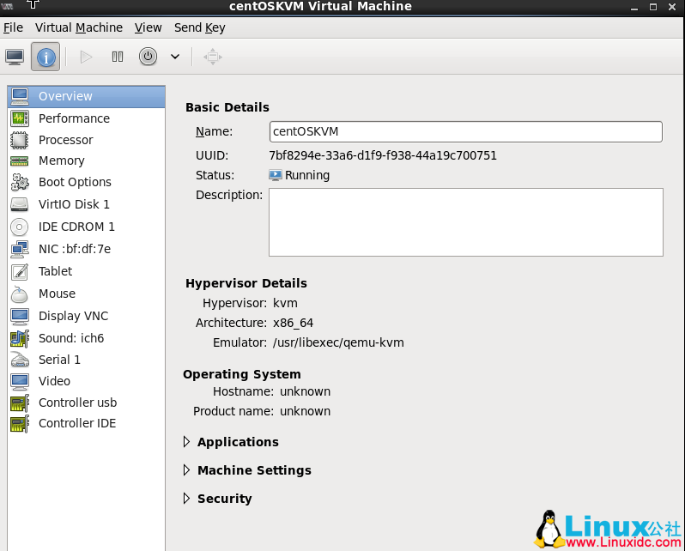Close the centOSKVM Virtual Machine window
685x551 pixels.
click(672, 7)
